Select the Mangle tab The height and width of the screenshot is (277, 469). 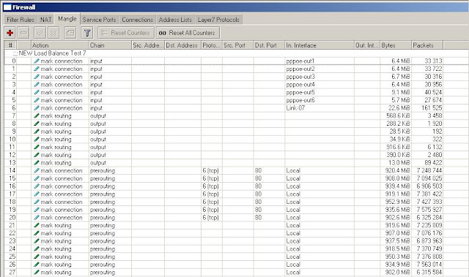tap(67, 19)
